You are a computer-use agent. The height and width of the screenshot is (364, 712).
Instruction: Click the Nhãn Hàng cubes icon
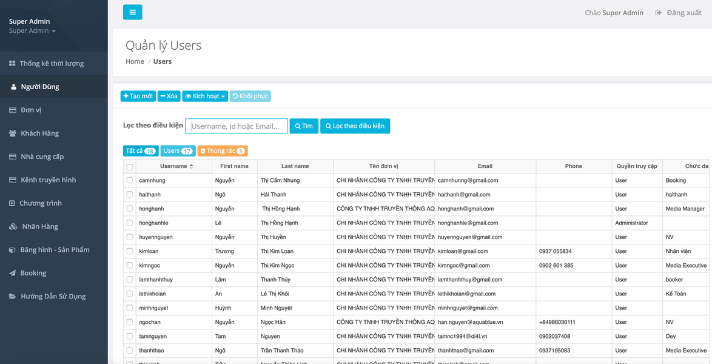click(x=13, y=227)
